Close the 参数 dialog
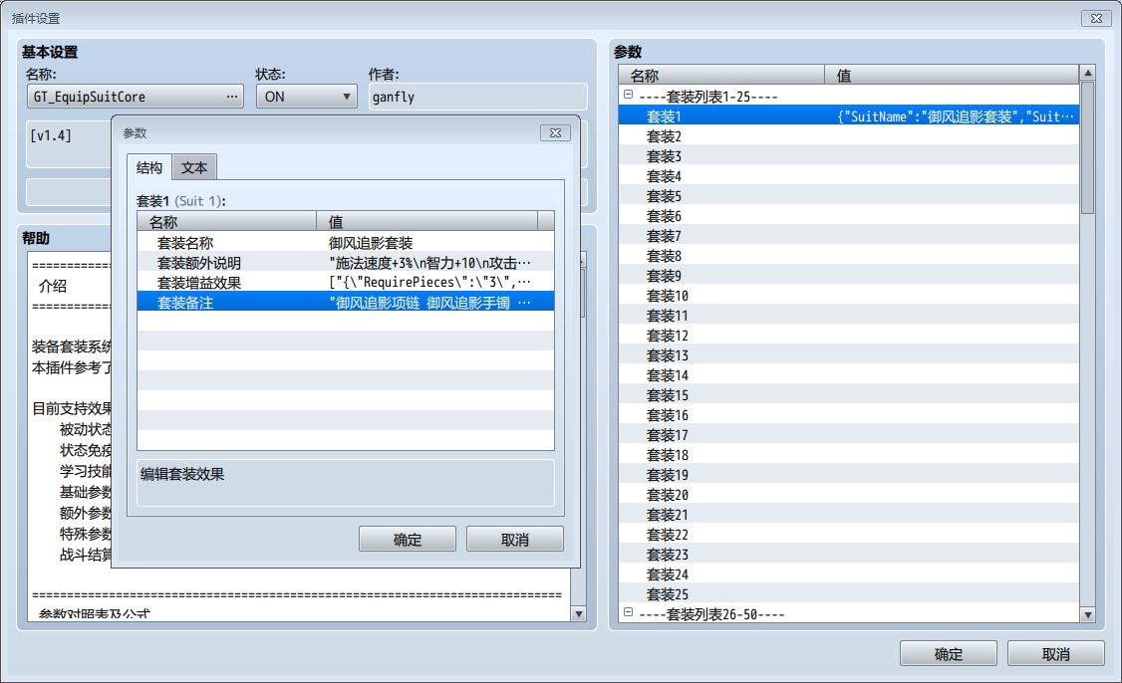 click(555, 133)
